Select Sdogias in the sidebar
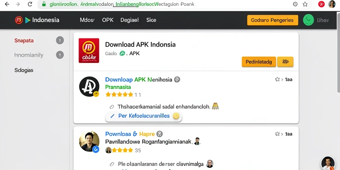340x170 pixels. pos(24,70)
